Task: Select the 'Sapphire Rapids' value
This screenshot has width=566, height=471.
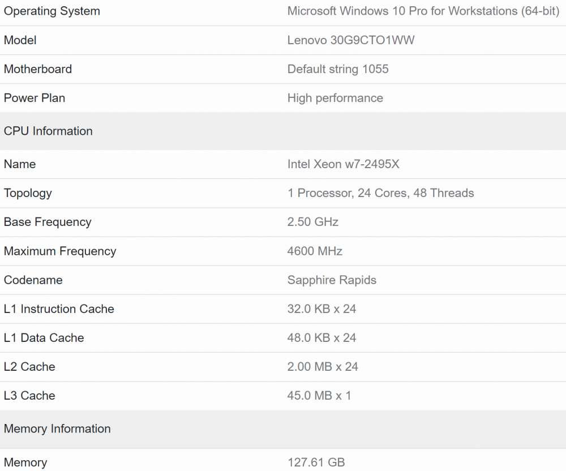Action: click(x=332, y=280)
